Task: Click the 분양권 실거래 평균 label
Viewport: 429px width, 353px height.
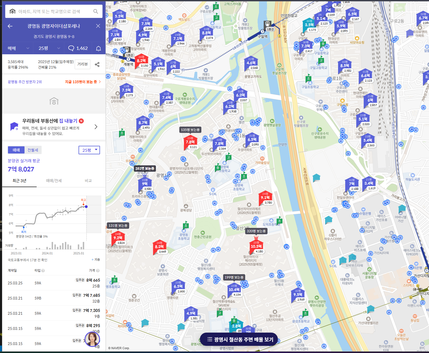Action: pyautogui.click(x=24, y=161)
